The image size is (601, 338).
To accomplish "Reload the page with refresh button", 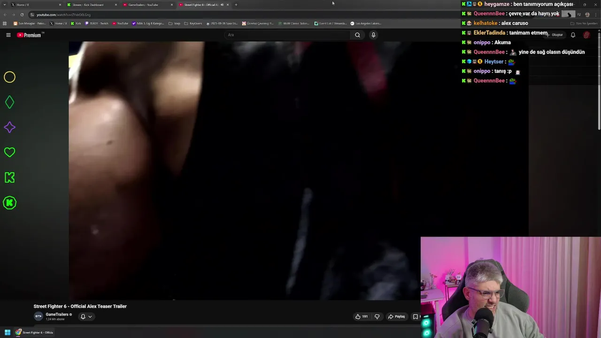I will pos(22,15).
